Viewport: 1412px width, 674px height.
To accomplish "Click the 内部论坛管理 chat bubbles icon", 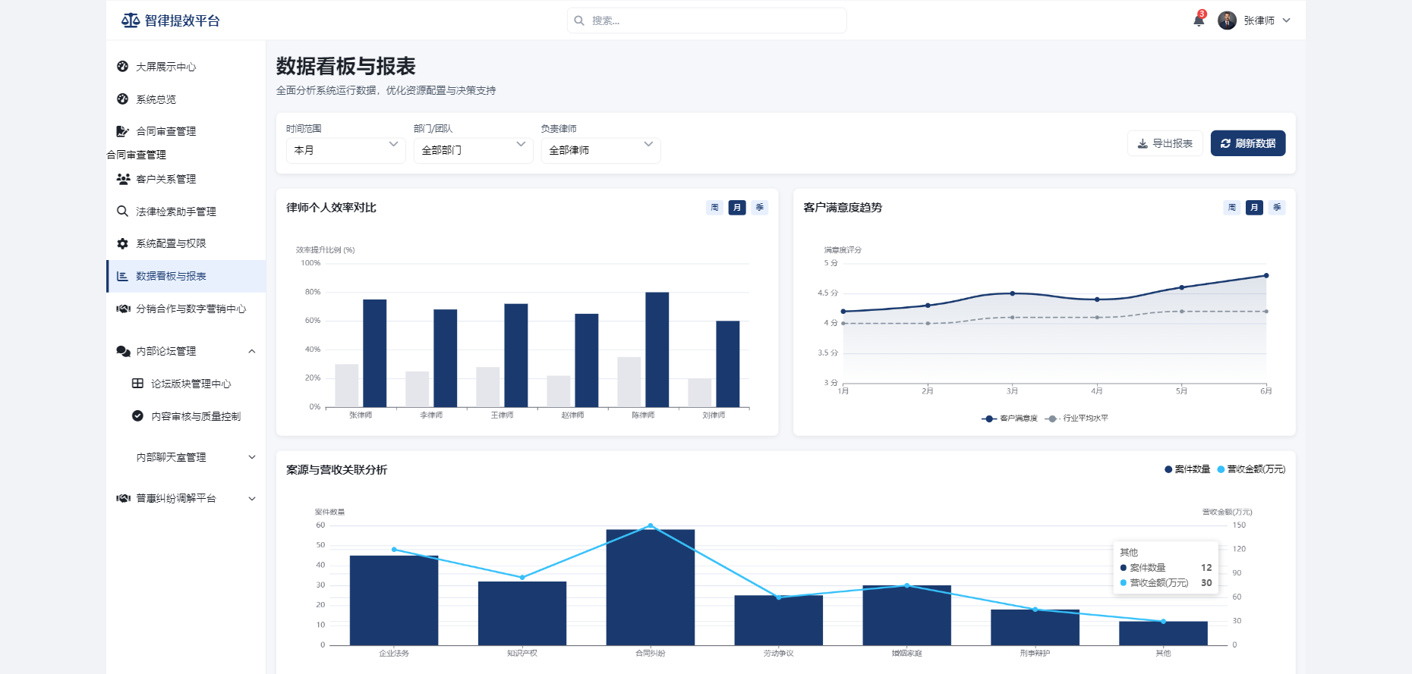I will point(123,351).
